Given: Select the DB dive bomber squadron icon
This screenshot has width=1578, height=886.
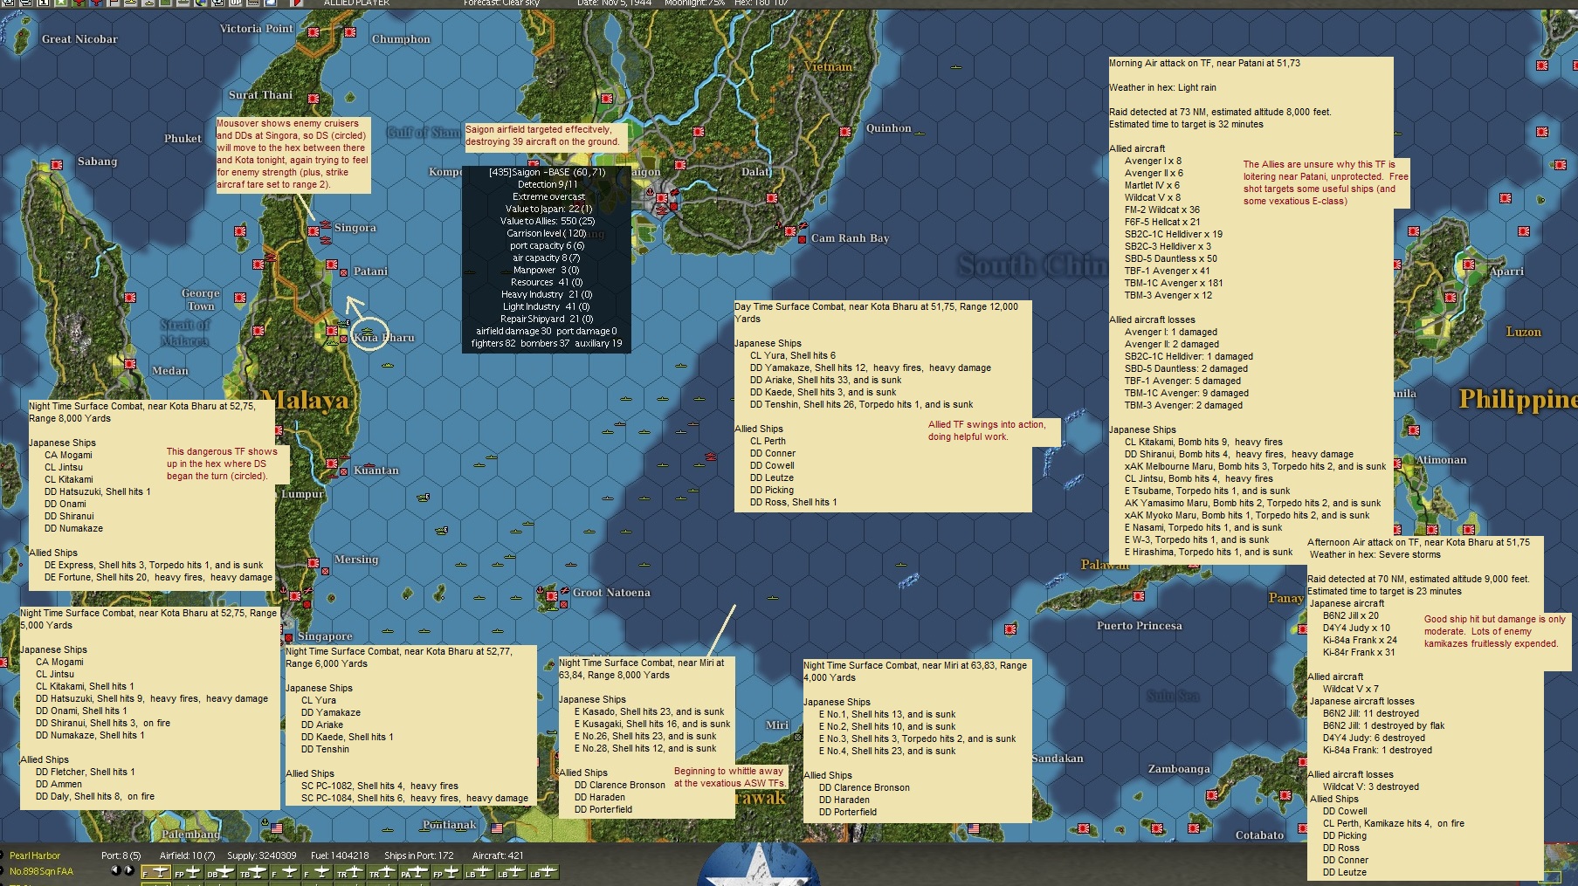Looking at the screenshot, I should [218, 872].
